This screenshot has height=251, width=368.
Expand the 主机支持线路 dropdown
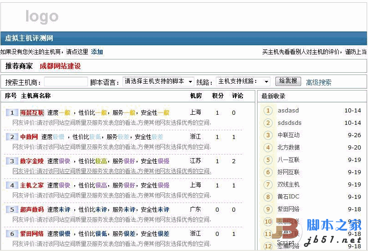pyautogui.click(x=243, y=81)
